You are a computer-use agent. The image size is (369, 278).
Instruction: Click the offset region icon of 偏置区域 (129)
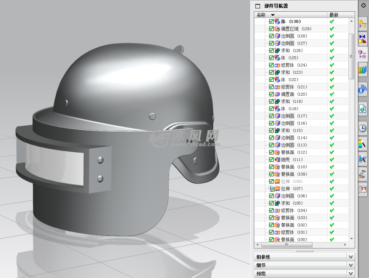[277, 29]
